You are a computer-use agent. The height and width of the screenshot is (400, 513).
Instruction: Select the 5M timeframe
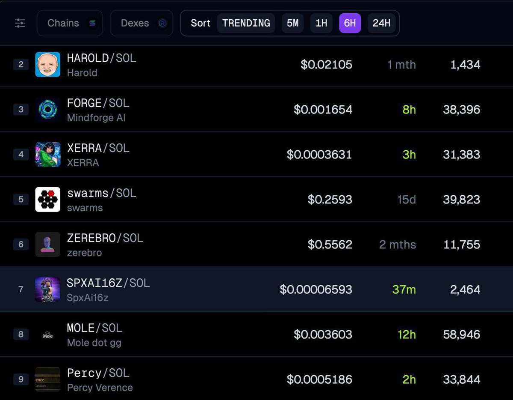point(292,23)
